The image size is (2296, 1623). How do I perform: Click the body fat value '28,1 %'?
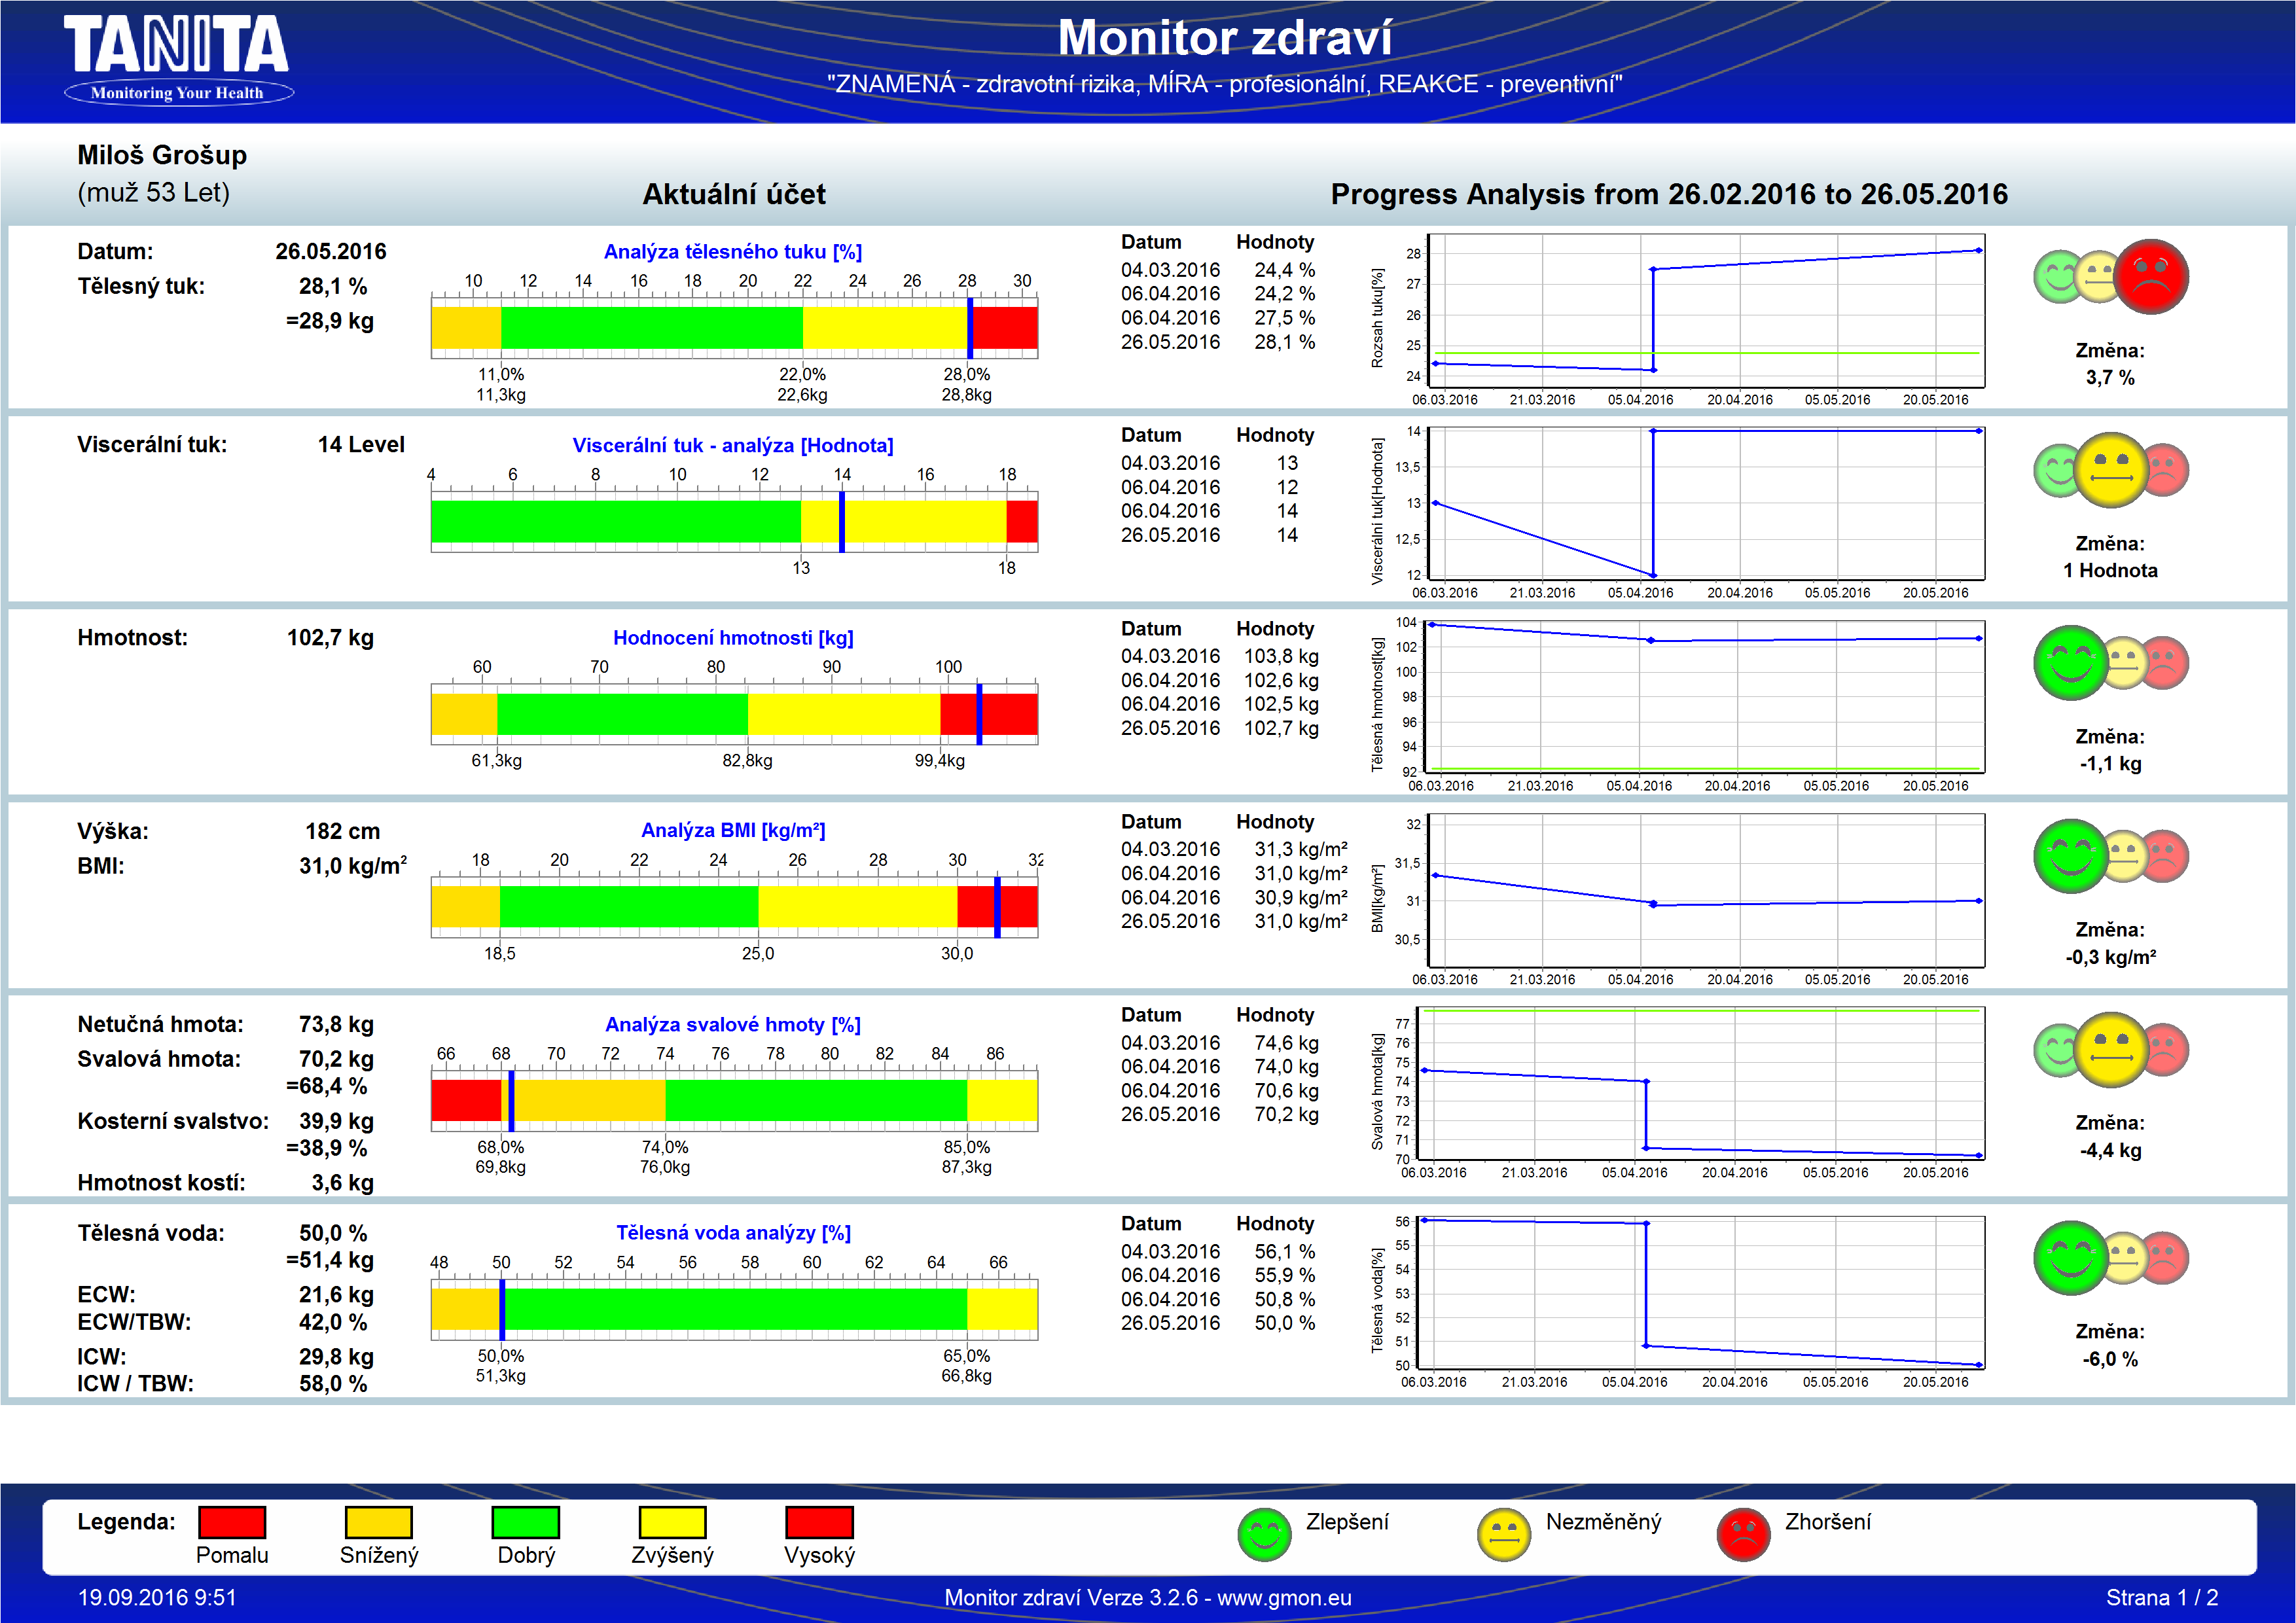(x=333, y=287)
